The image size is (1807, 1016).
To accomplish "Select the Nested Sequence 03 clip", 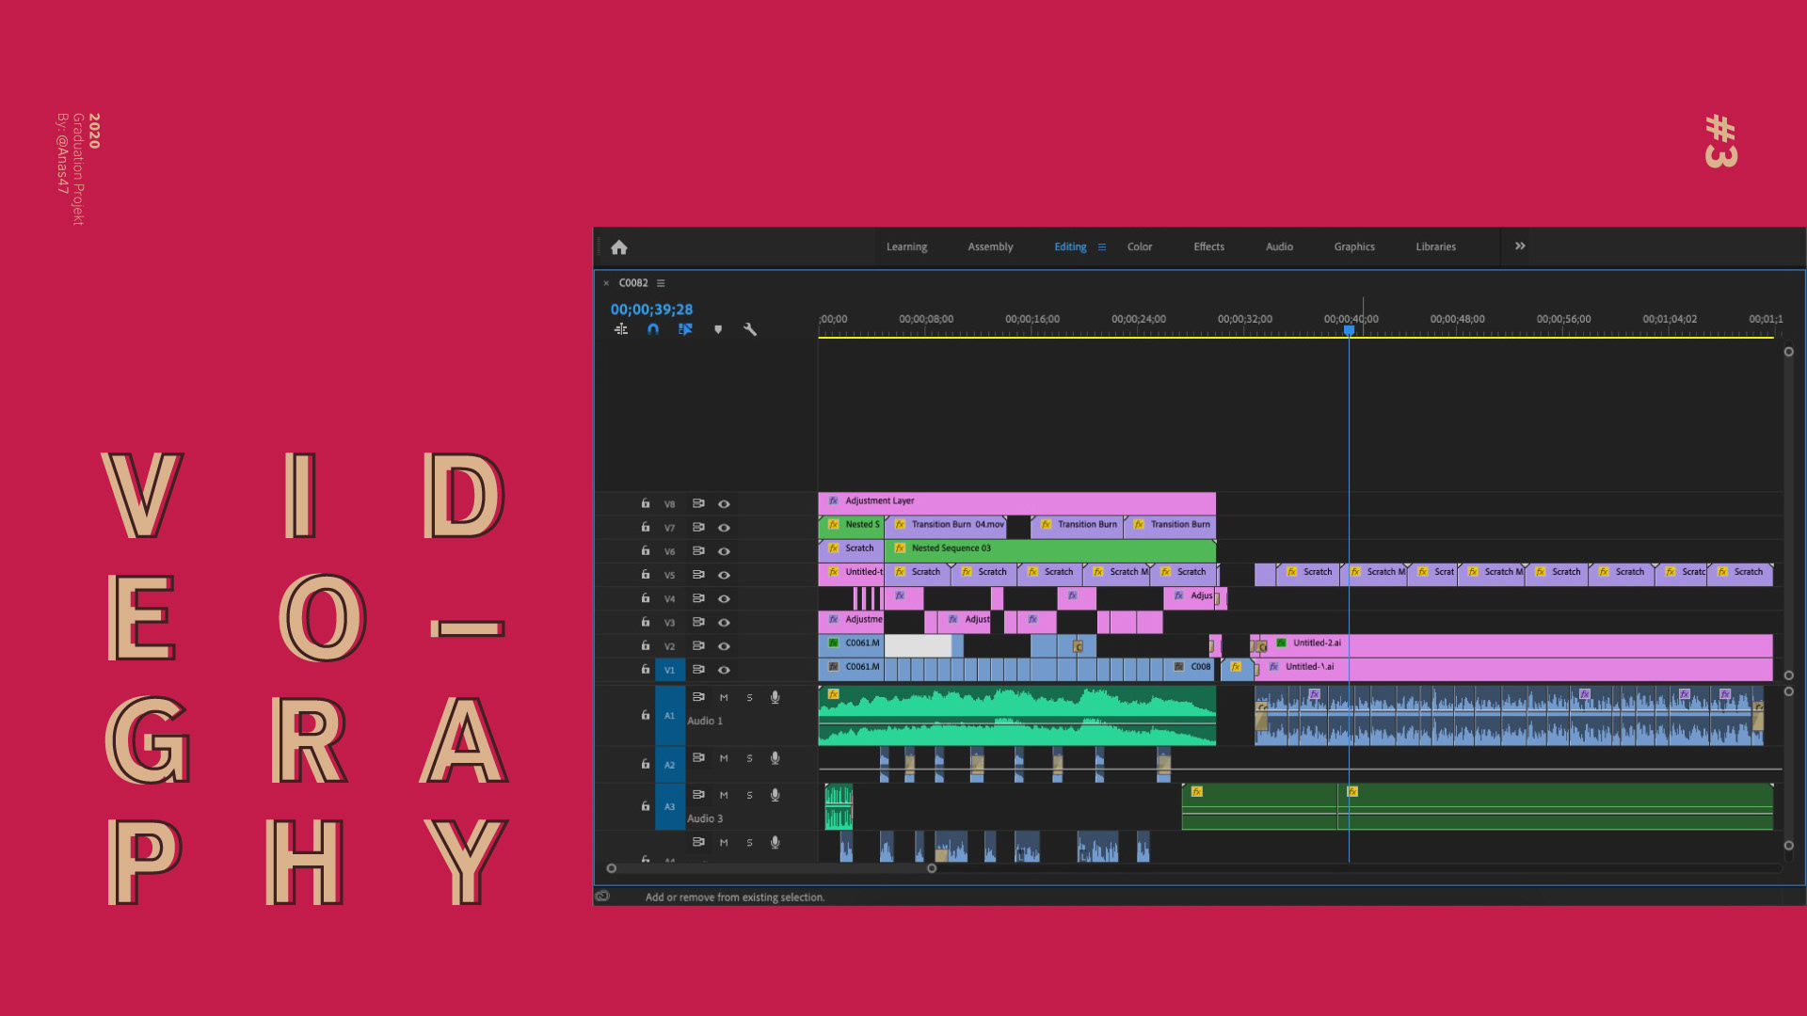I will tap(1049, 548).
